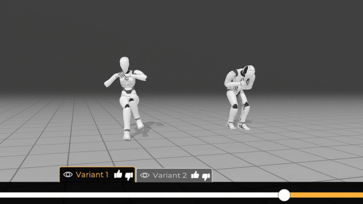Viewport: 363px width, 204px height.
Task: Click the feet of the right mannequin
Action: (238, 125)
